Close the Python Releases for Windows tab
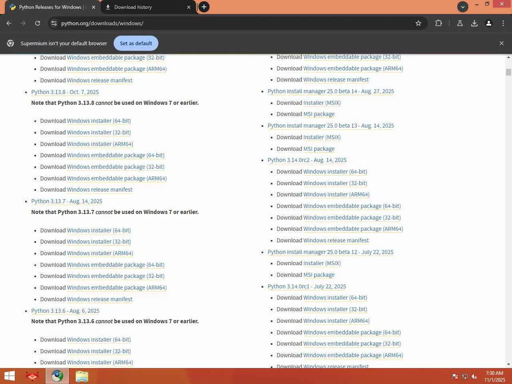This screenshot has height=384, width=512. click(94, 7)
